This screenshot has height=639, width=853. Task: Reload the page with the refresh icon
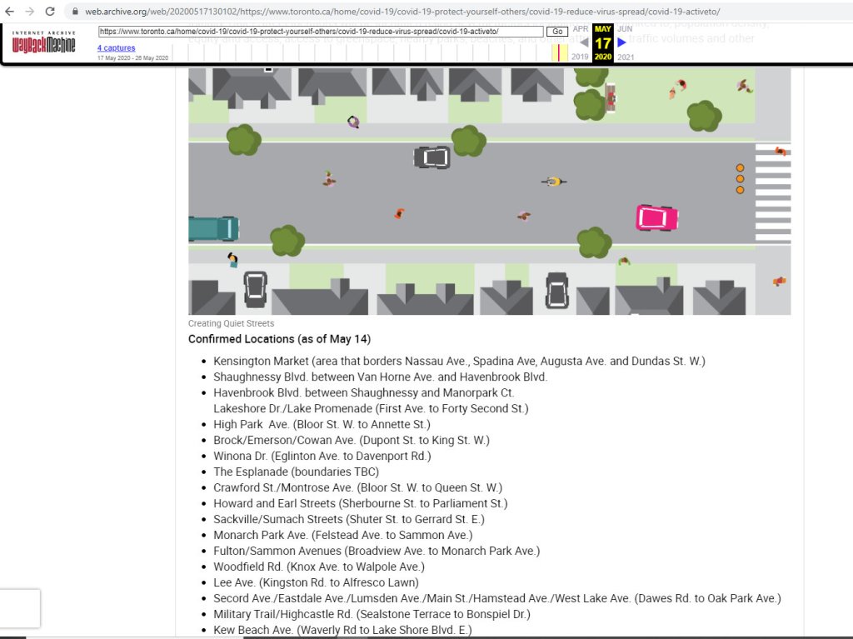(x=50, y=12)
